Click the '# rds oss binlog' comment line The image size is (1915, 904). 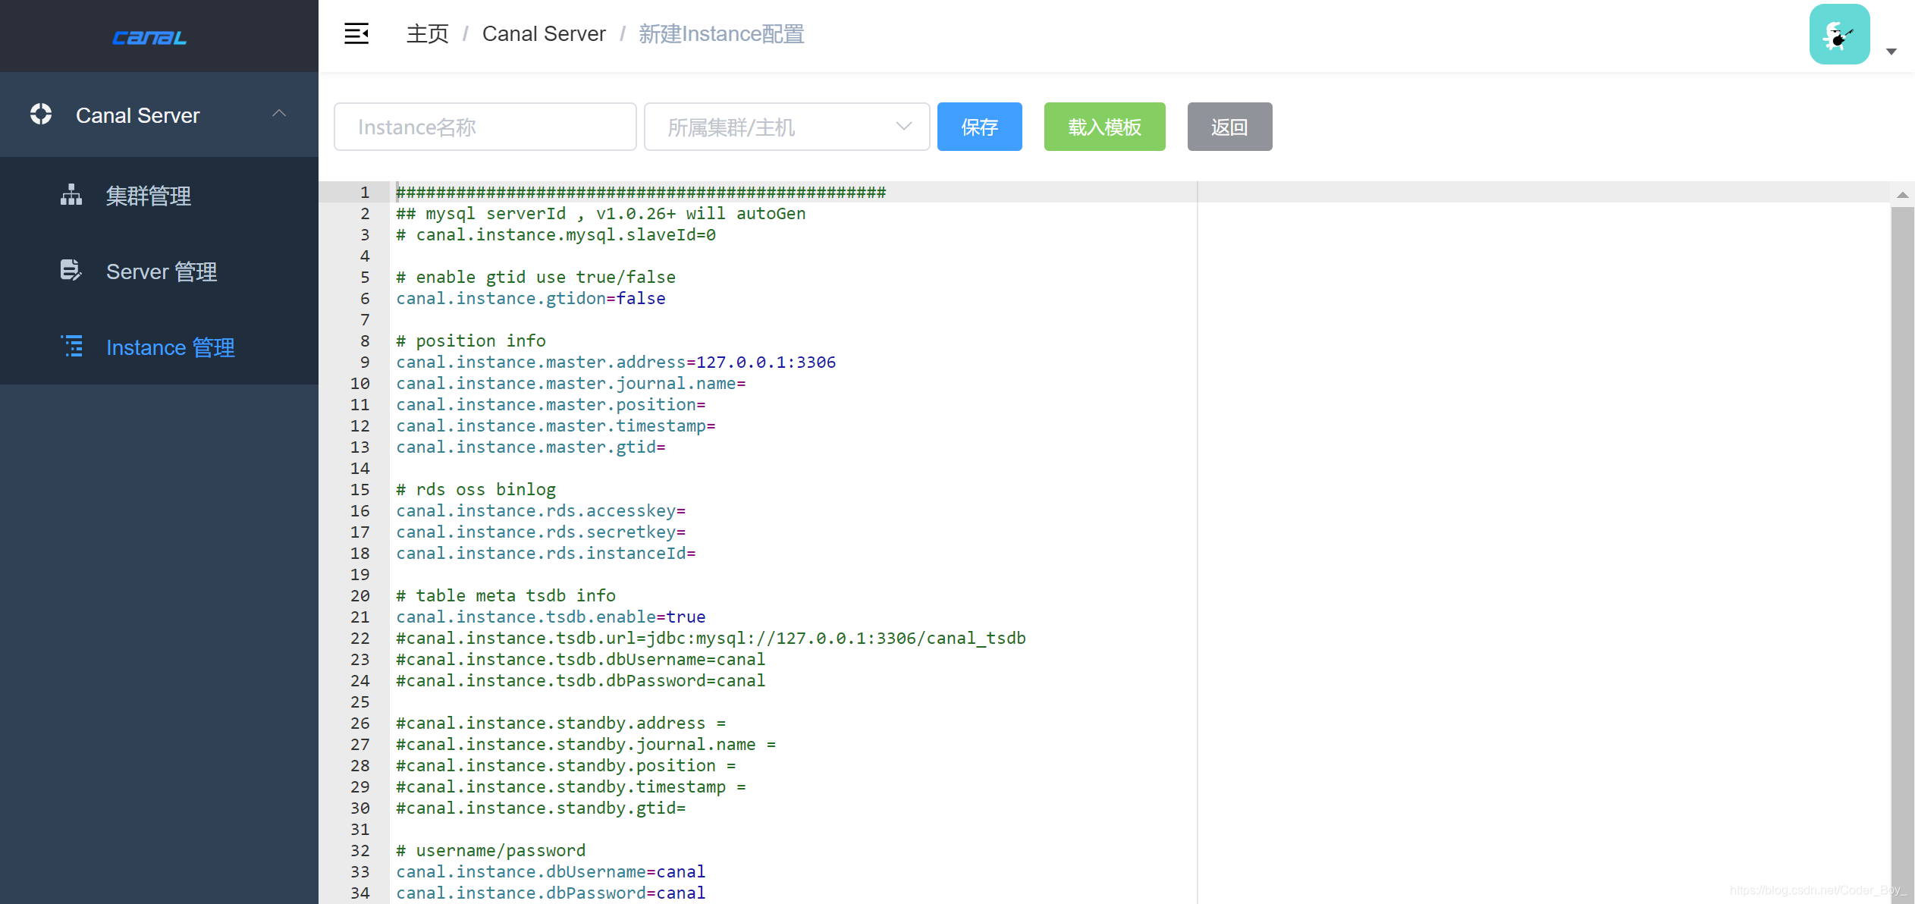(x=476, y=489)
